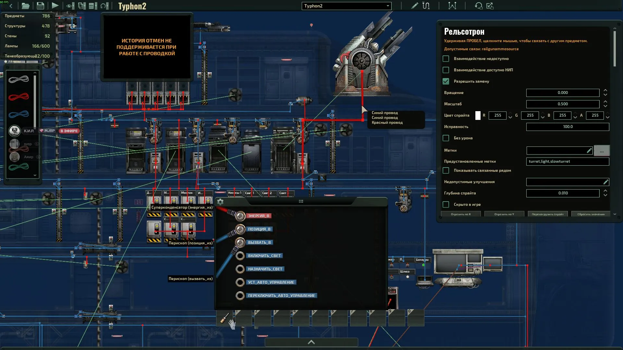The height and width of the screenshot is (350, 623).
Task: Select the pencil edit mode icon
Action: click(x=414, y=6)
